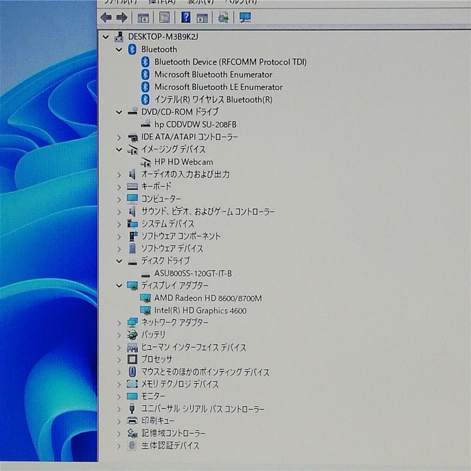Click the キーボード keyboard icon
The height and width of the screenshot is (471, 471).
[x=132, y=187]
